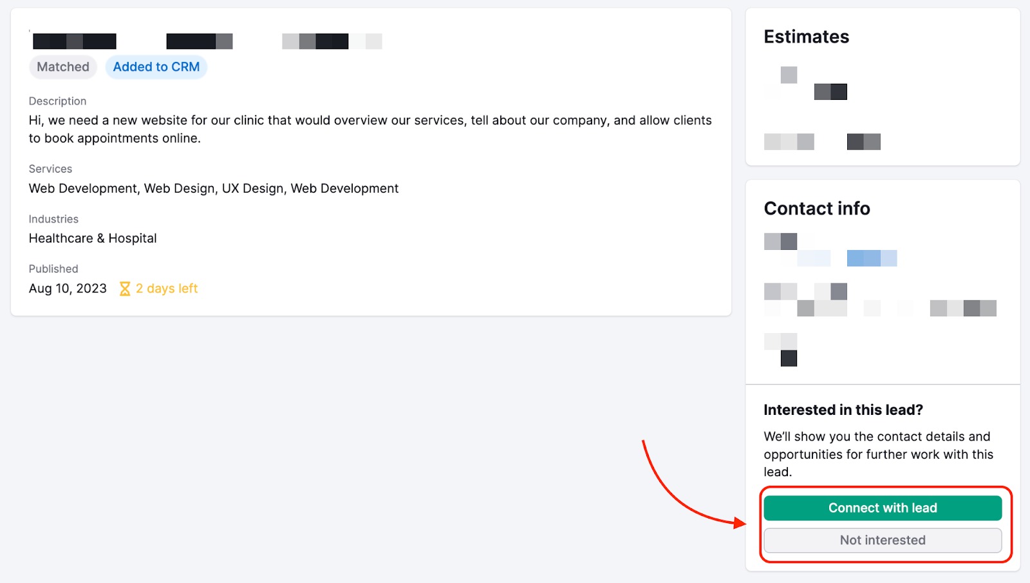
Task: Click the hourglass icon beside days left
Action: click(125, 289)
